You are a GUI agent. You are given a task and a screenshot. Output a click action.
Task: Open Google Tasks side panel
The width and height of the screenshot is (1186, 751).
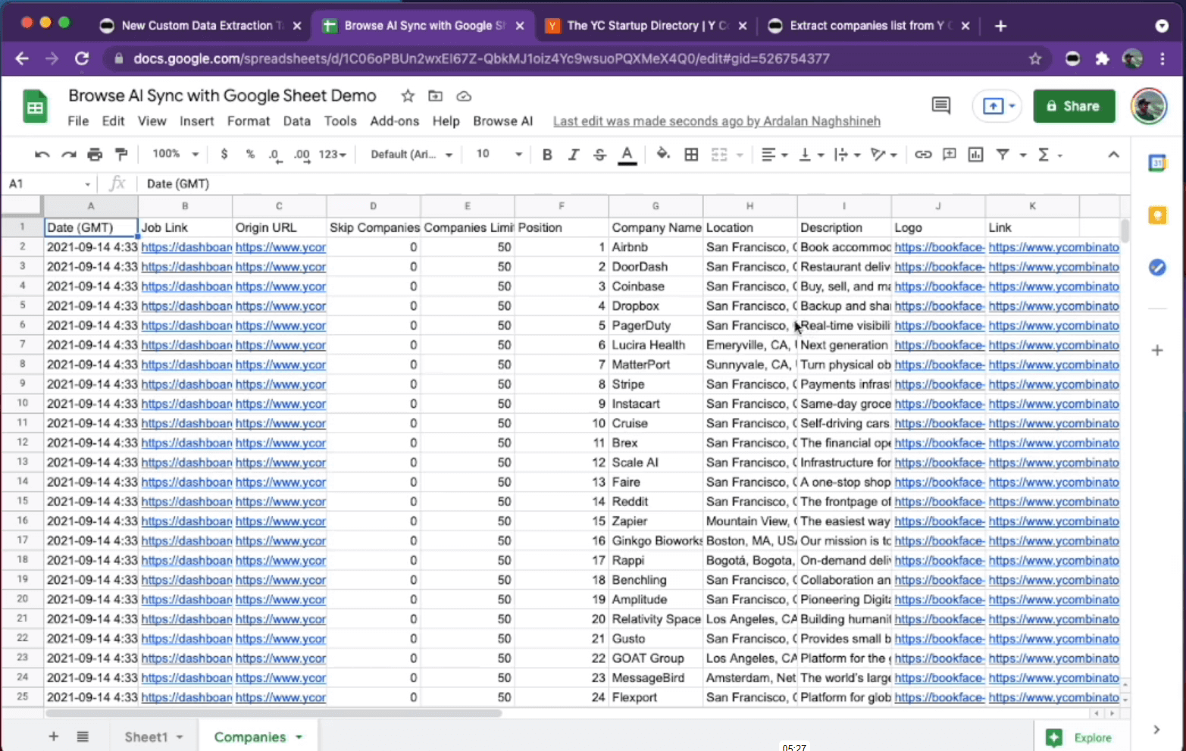(1157, 267)
